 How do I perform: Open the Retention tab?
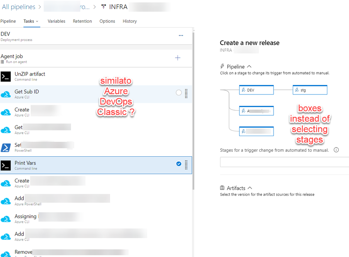pyautogui.click(x=82, y=21)
